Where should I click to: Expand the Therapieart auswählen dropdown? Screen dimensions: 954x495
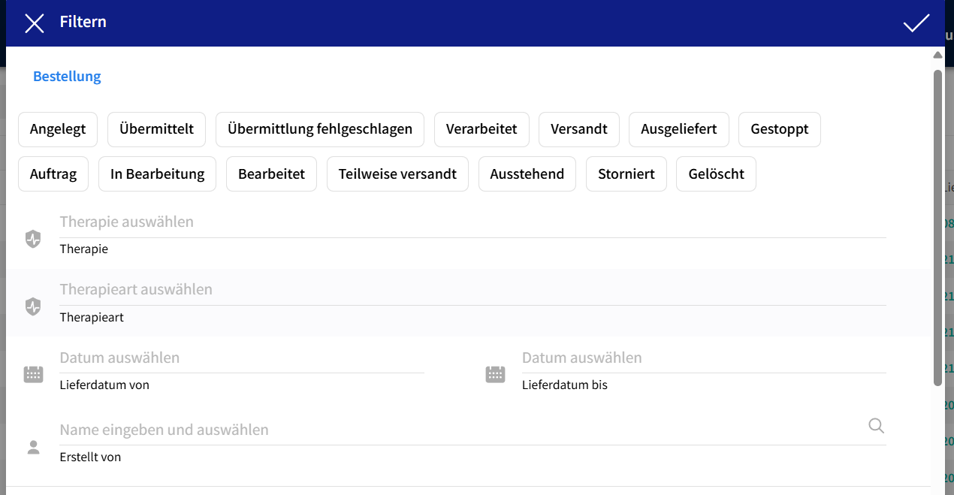(472, 291)
